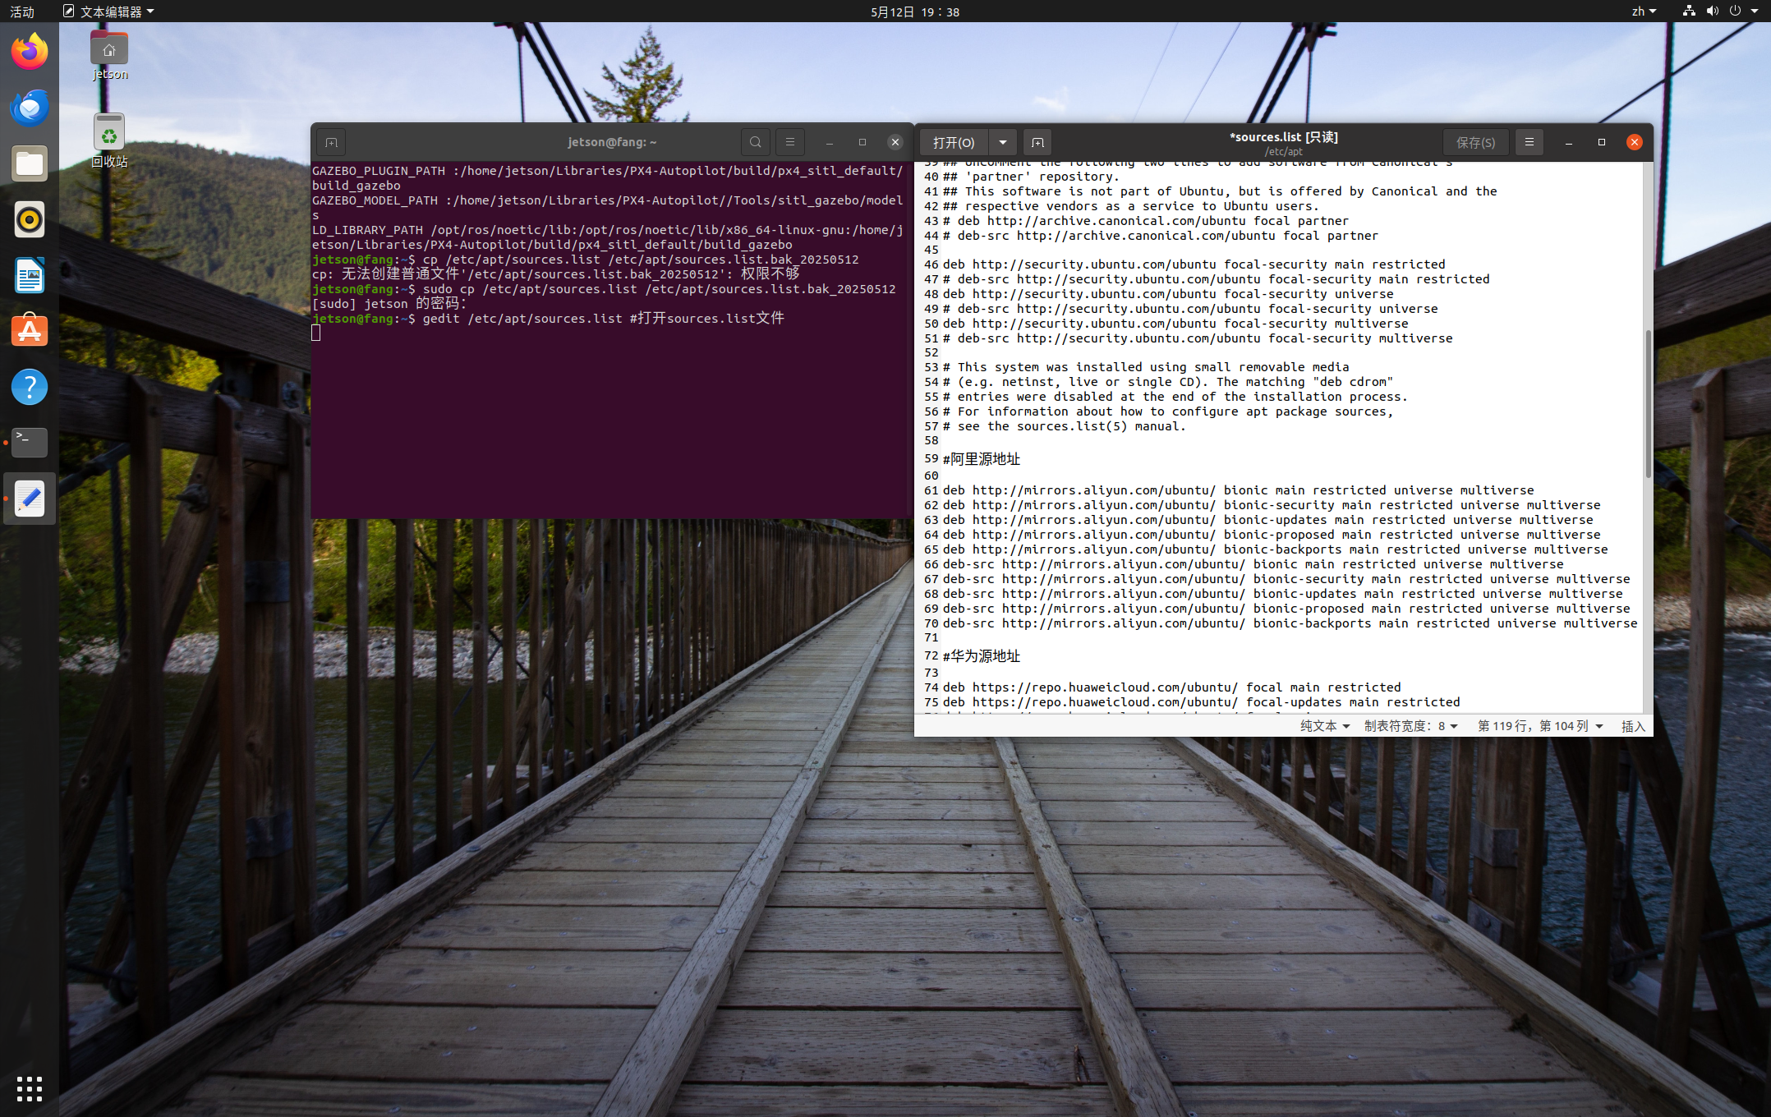Open the 纯文本 syntax dropdown
The image size is (1771, 1117).
click(1325, 726)
